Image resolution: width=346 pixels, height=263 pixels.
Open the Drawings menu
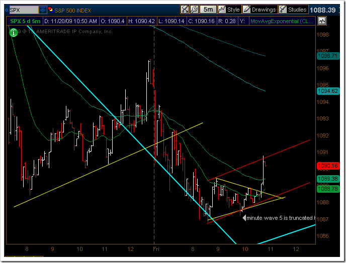pos(259,9)
